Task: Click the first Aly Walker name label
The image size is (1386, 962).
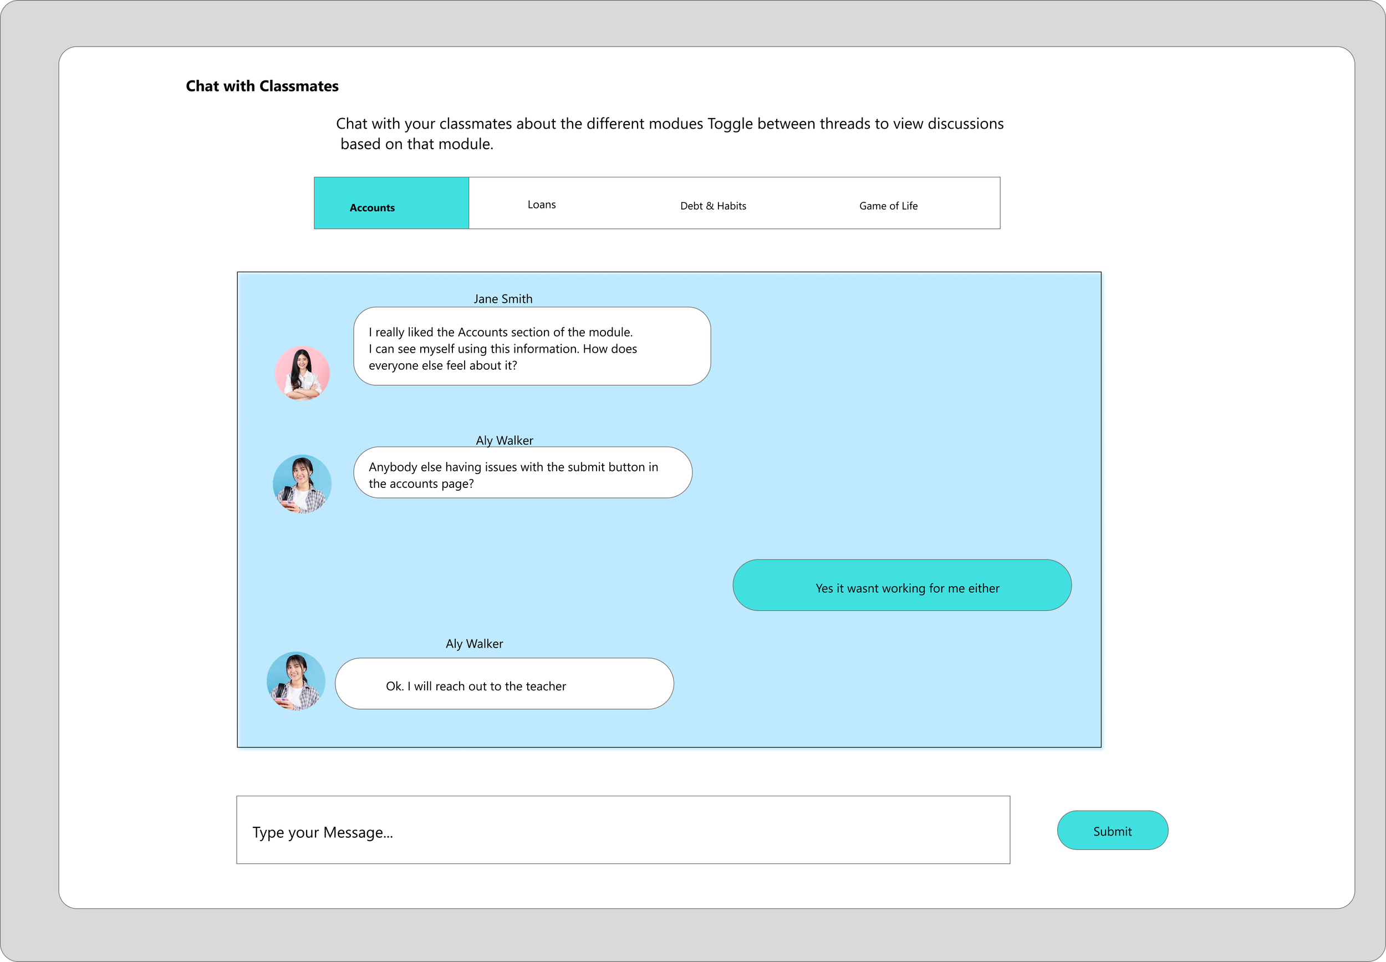Action: coord(504,441)
